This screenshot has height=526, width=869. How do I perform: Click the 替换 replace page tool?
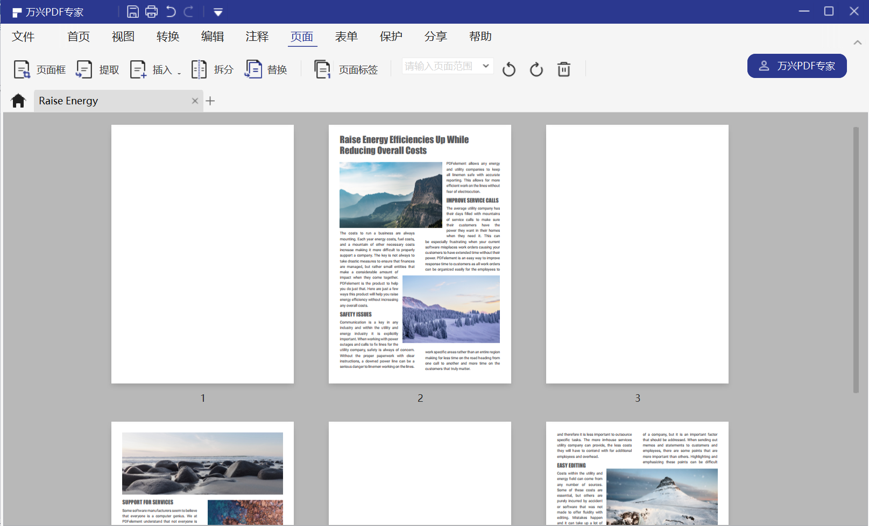(266, 69)
